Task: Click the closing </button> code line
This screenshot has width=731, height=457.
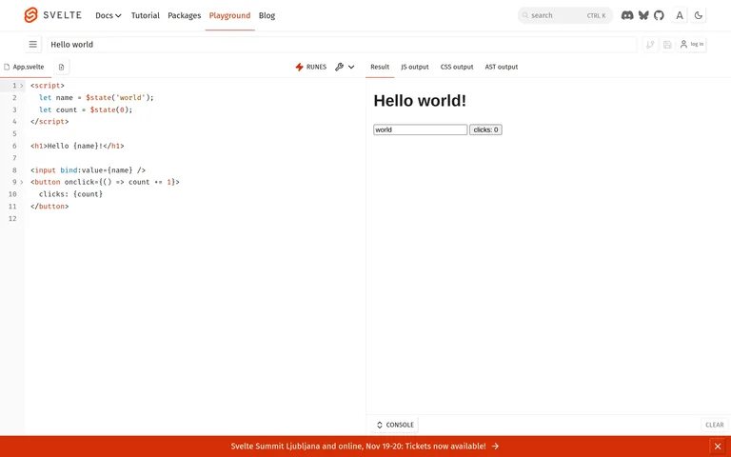Action: point(49,206)
